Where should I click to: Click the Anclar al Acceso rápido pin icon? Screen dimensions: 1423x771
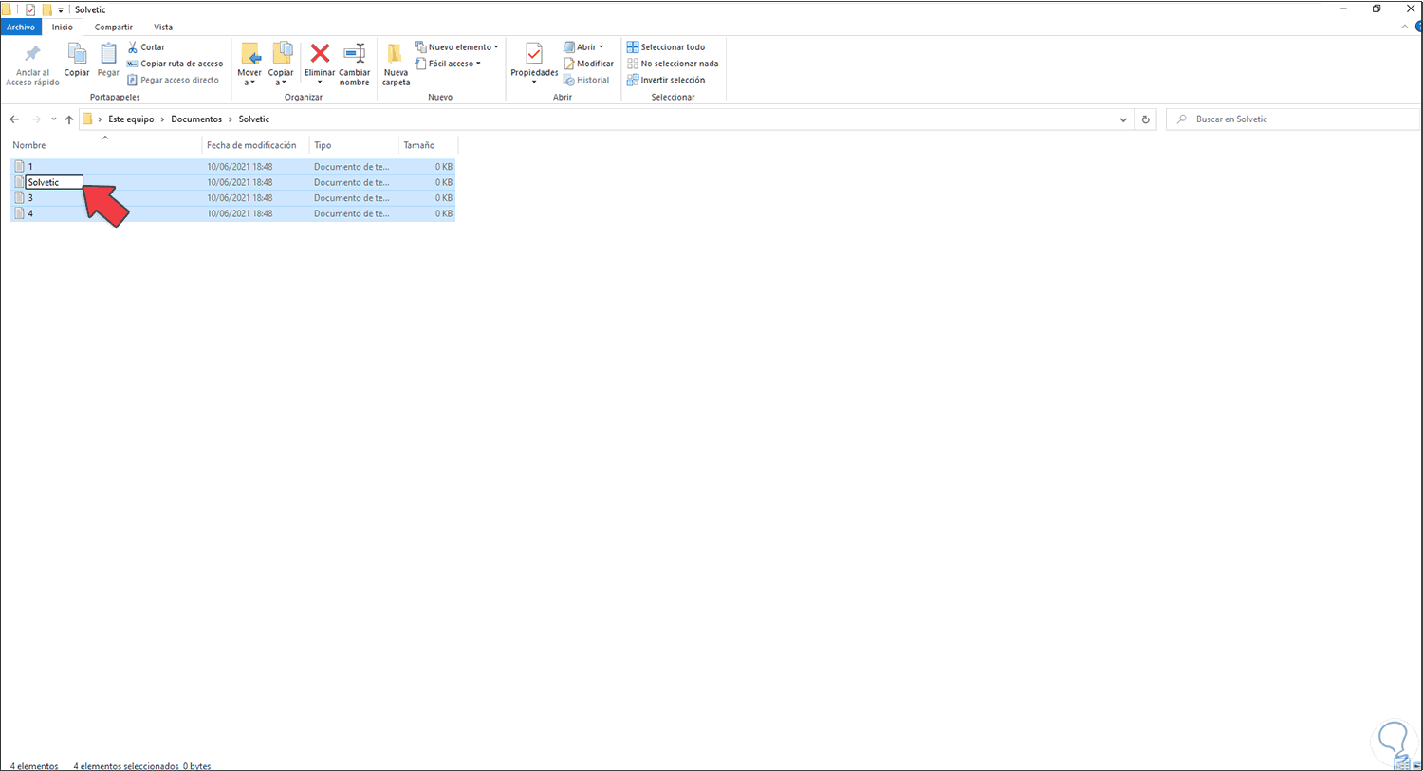[x=33, y=54]
